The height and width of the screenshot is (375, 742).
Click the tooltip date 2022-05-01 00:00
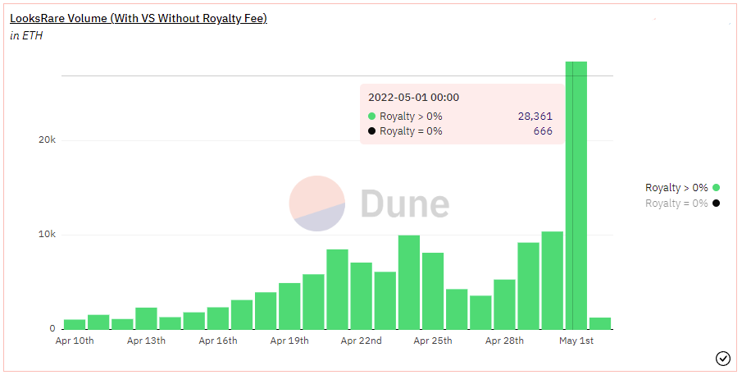(x=413, y=98)
